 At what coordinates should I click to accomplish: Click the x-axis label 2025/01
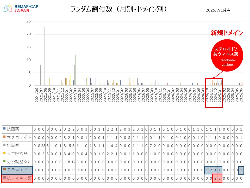coord(220,95)
